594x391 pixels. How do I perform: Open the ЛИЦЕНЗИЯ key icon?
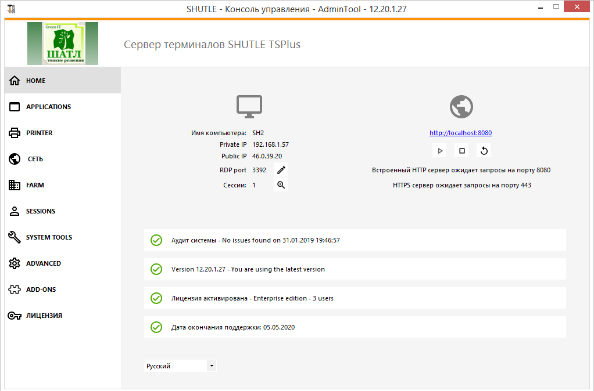click(14, 315)
